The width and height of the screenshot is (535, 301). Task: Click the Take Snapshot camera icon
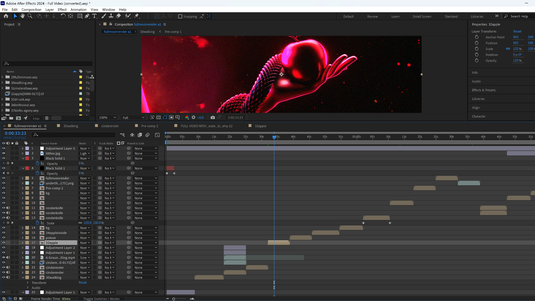click(x=213, y=117)
